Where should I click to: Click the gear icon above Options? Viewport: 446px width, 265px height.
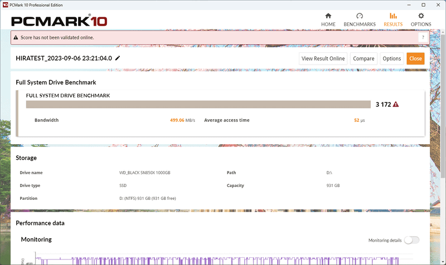(421, 16)
